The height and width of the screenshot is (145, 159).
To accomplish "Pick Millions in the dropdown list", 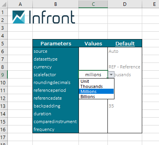I will (x=96, y=91).
